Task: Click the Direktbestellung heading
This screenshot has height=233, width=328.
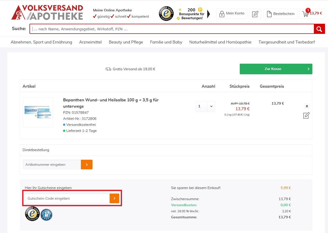Action: coord(36,150)
